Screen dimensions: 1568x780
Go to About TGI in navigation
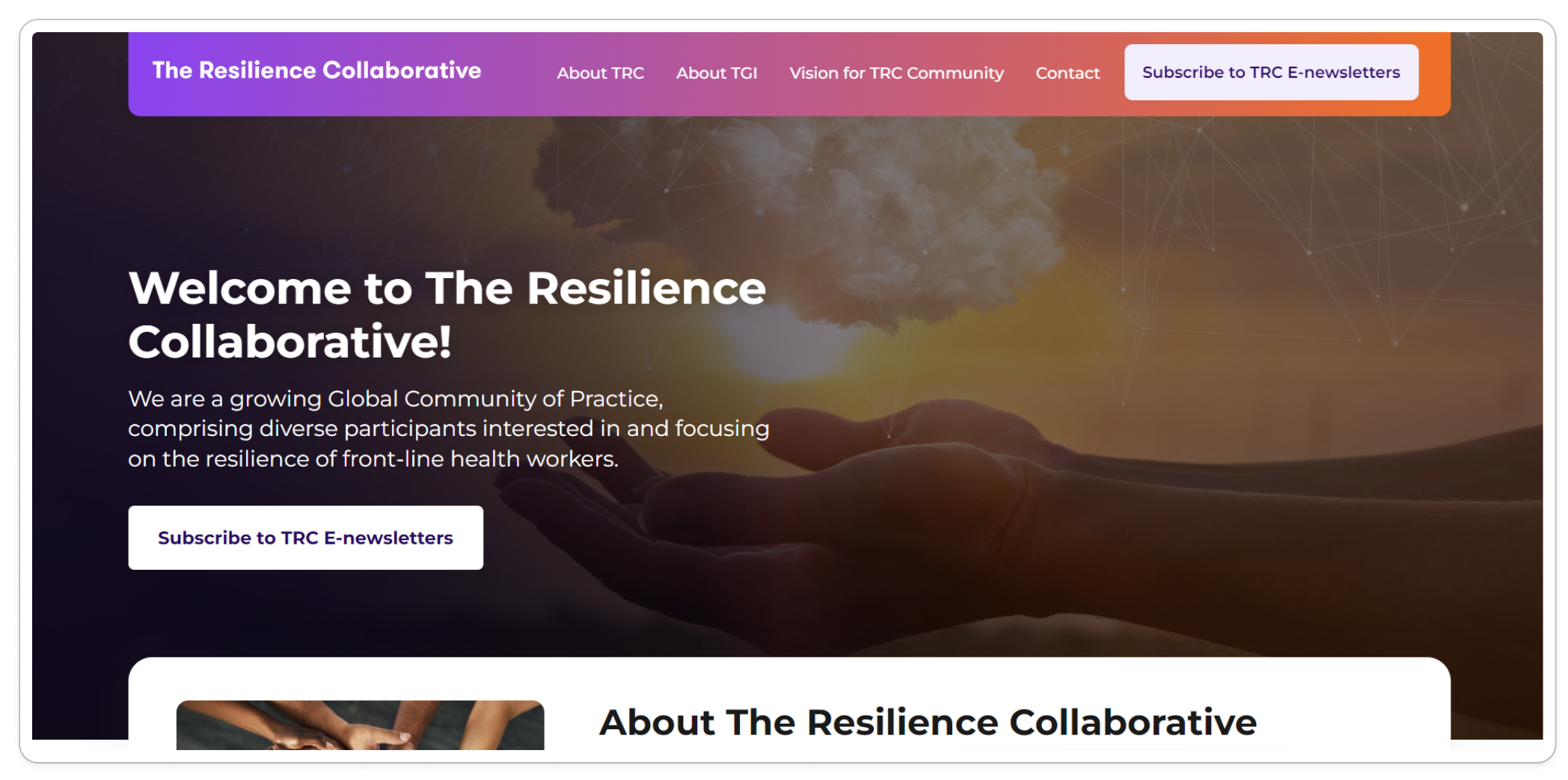[717, 73]
